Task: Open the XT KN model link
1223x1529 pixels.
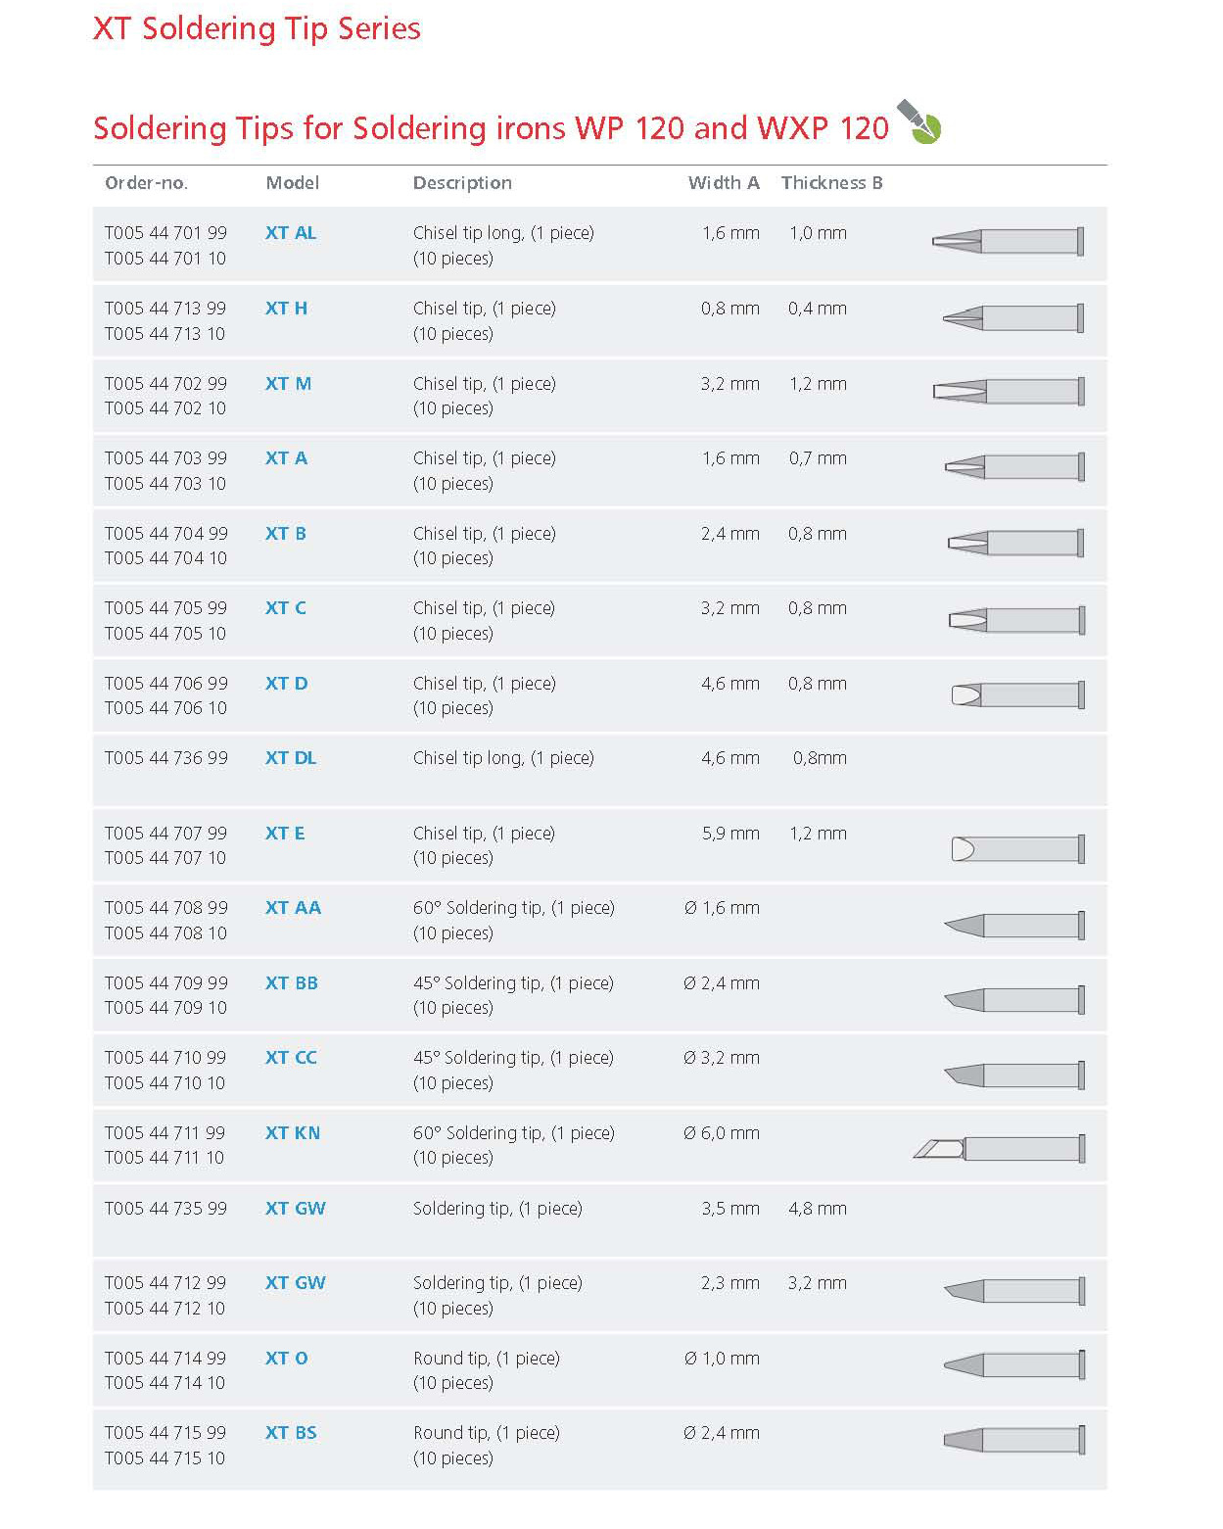Action: (x=293, y=1133)
